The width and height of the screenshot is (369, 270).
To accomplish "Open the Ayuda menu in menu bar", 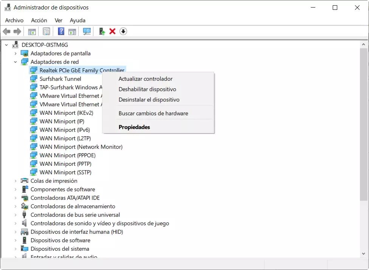I will click(x=78, y=20).
